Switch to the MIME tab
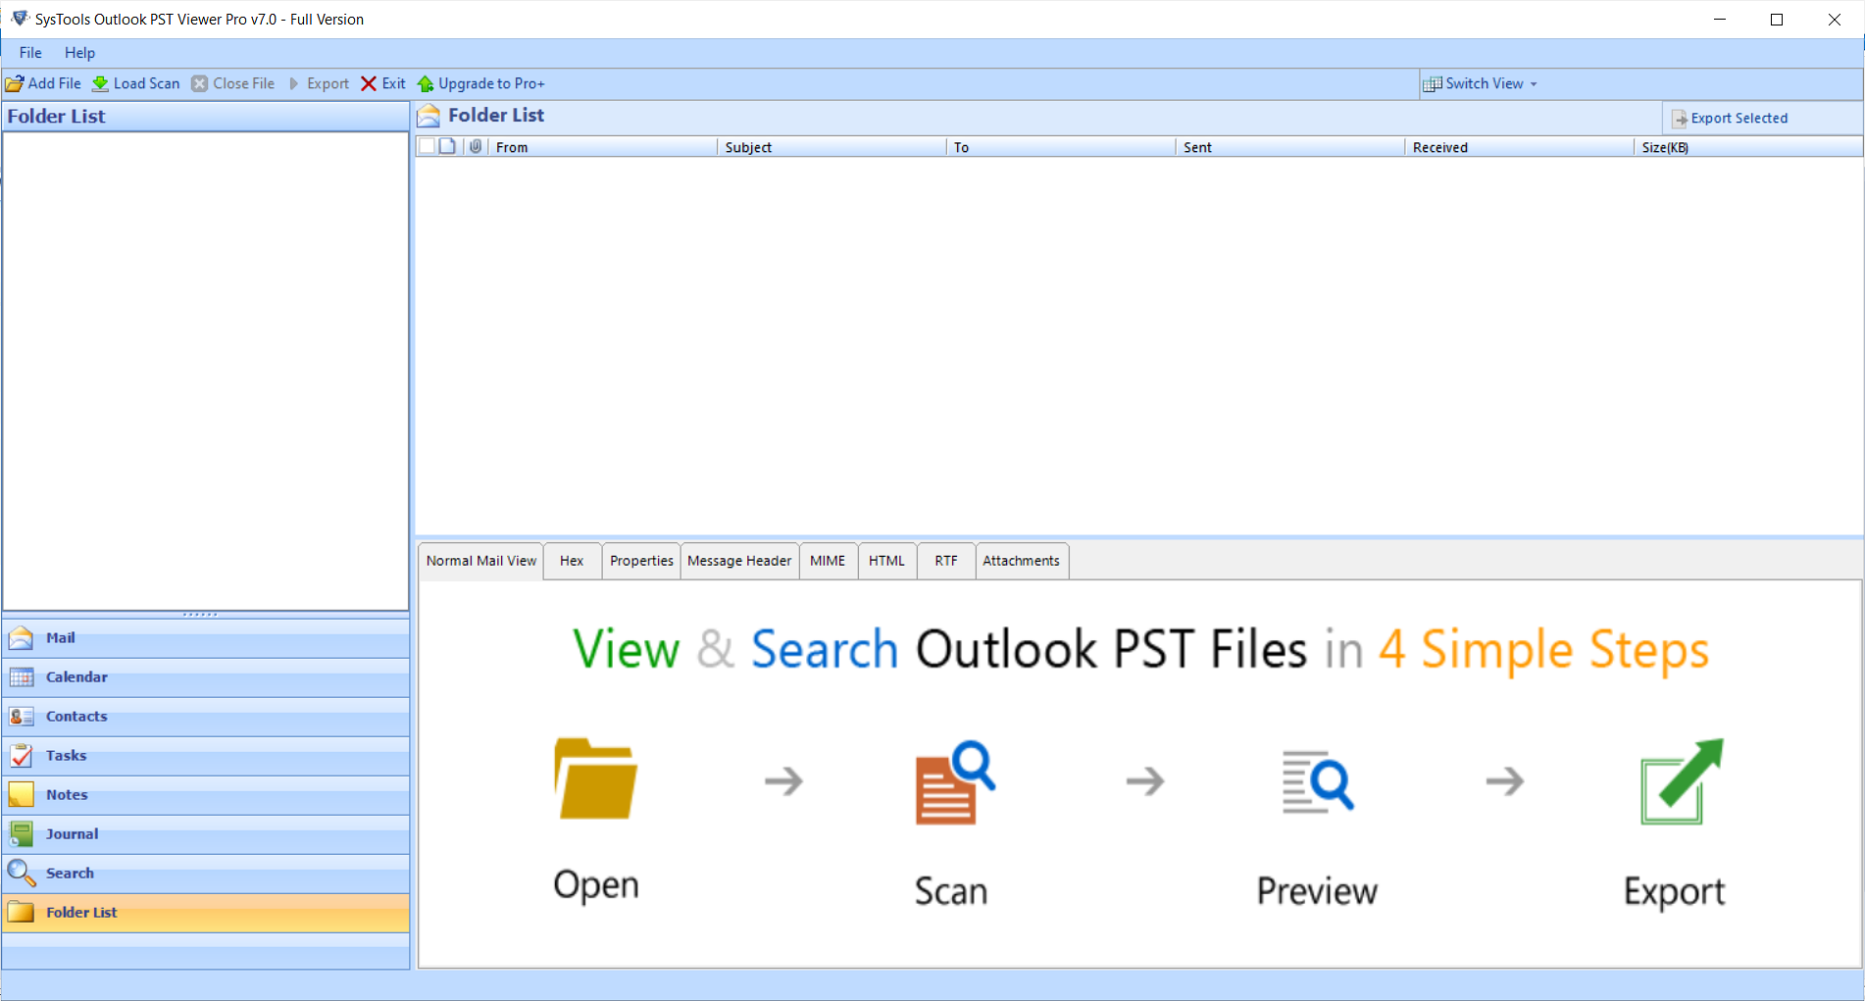This screenshot has width=1865, height=1001. pos(828,561)
